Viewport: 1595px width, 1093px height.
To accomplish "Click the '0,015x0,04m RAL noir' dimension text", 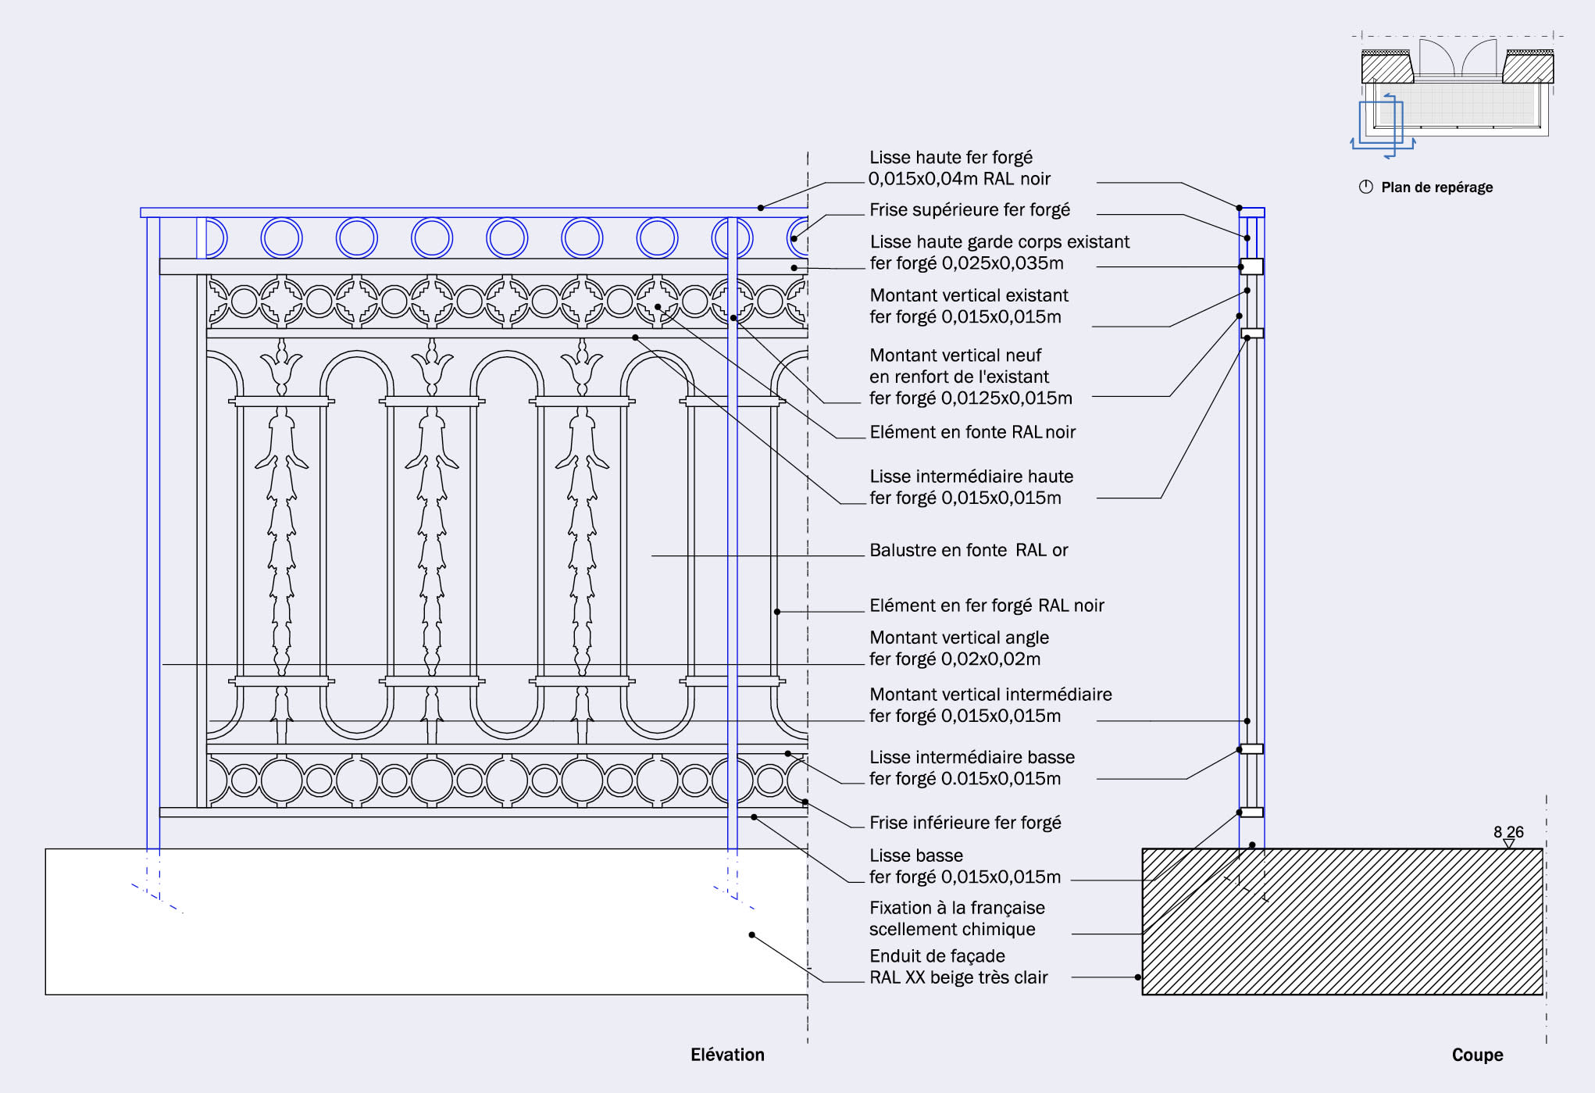I will (x=959, y=179).
